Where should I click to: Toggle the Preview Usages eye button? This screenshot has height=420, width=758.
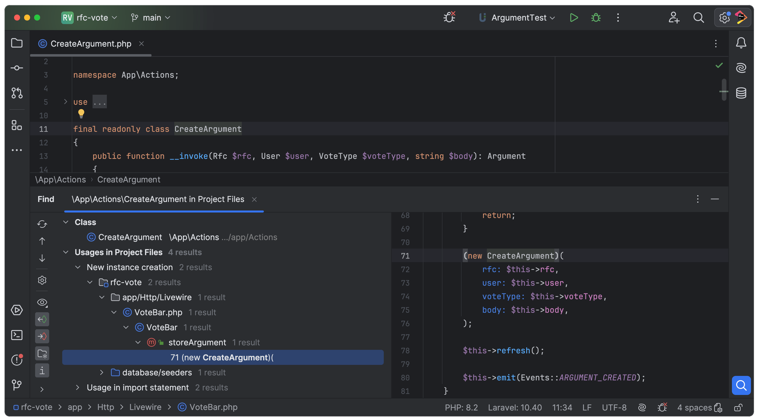click(42, 302)
